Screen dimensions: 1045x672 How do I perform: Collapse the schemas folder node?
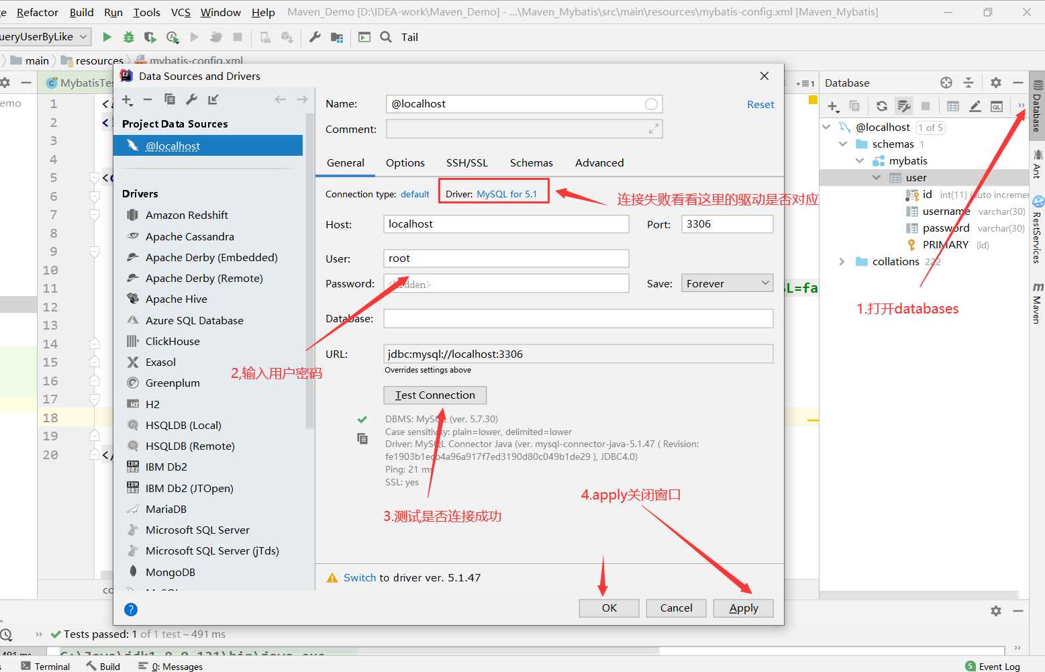pyautogui.click(x=843, y=144)
